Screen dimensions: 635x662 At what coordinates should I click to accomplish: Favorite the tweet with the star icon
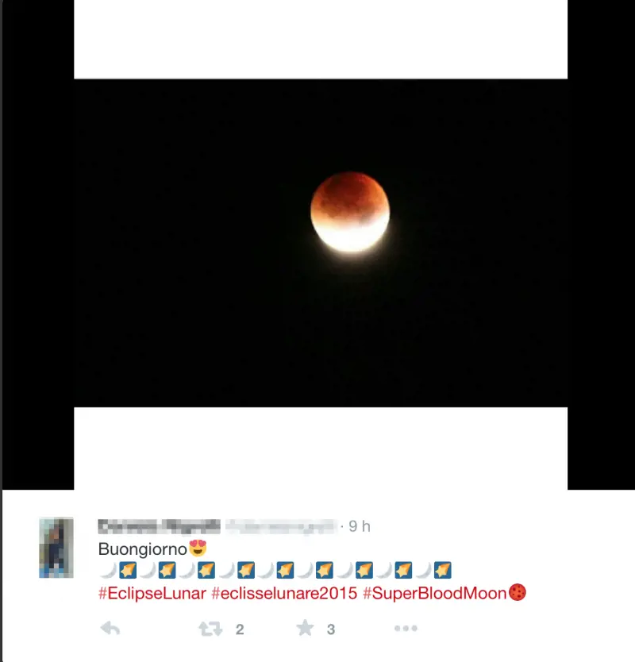tap(305, 628)
